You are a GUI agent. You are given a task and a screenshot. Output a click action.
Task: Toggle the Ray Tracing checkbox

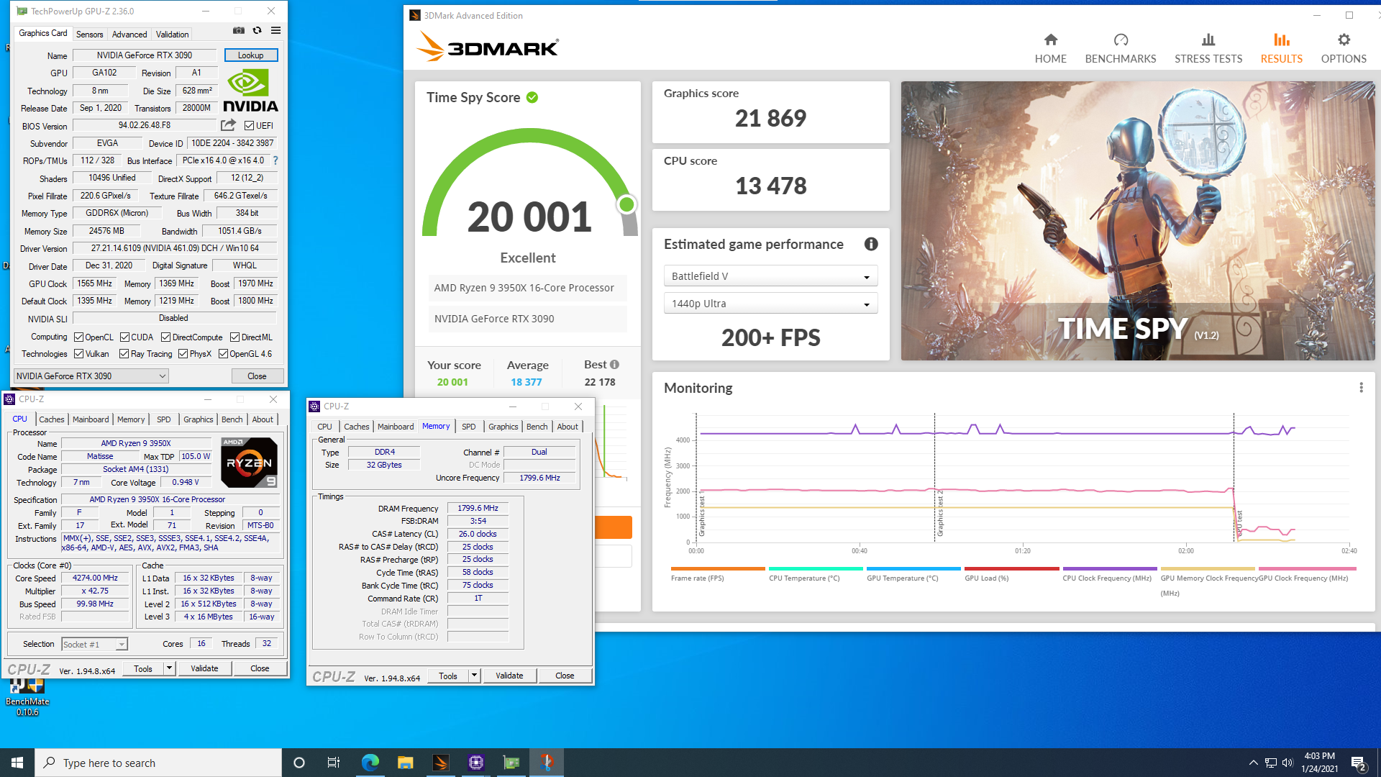click(x=124, y=353)
